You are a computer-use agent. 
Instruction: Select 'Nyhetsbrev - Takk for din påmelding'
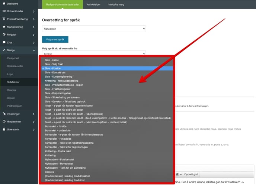tap(107, 168)
